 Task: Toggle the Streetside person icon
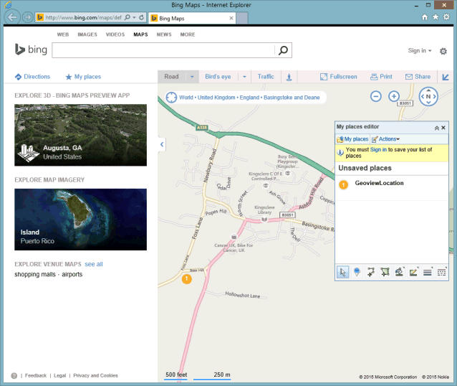pyautogui.click(x=289, y=77)
